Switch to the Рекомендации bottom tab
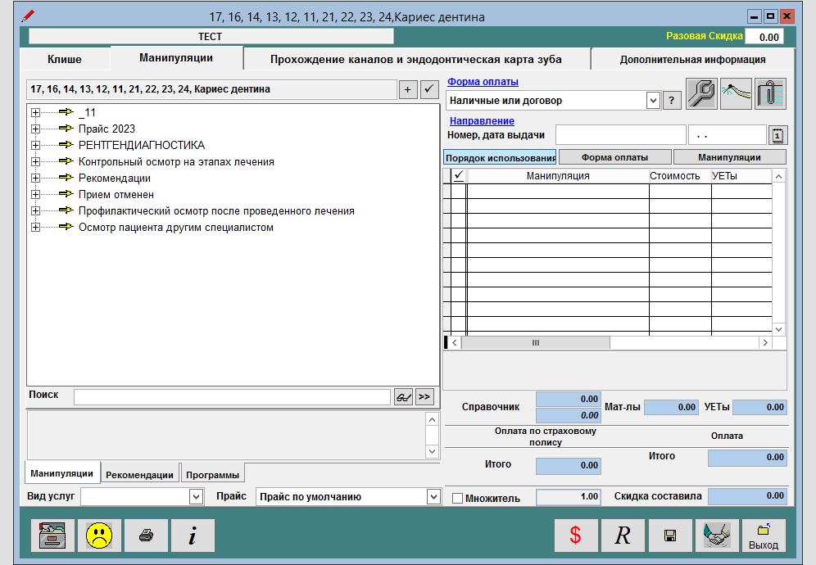The width and height of the screenshot is (816, 565). point(139,474)
